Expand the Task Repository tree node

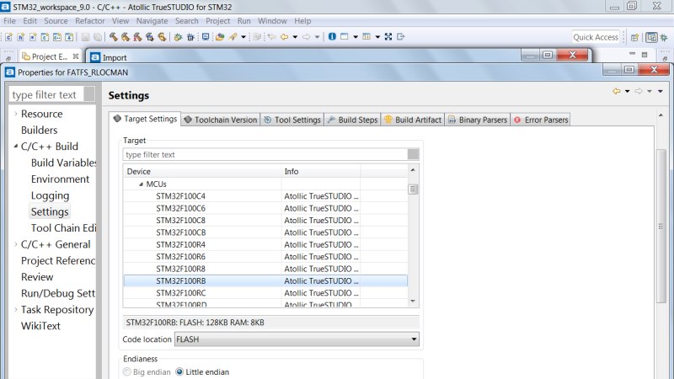[16, 310]
